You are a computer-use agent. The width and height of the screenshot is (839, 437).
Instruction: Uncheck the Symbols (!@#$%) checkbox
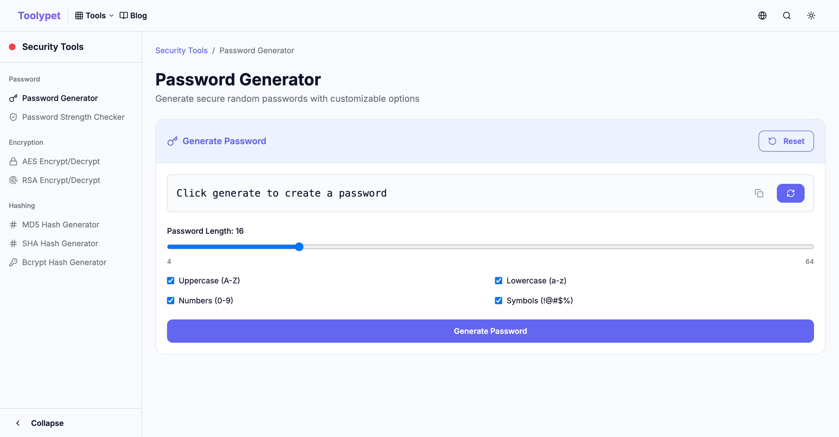[x=498, y=300]
